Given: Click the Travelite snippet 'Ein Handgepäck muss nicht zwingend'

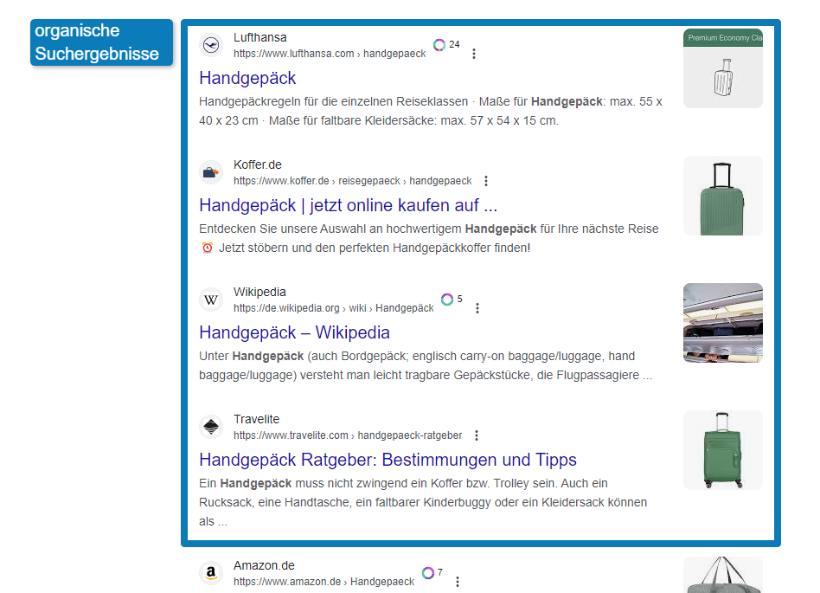Looking at the screenshot, I should pyautogui.click(x=423, y=502).
